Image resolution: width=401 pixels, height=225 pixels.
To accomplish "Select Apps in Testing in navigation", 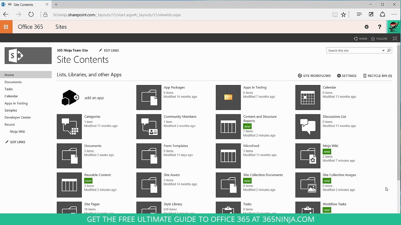I will (x=16, y=103).
